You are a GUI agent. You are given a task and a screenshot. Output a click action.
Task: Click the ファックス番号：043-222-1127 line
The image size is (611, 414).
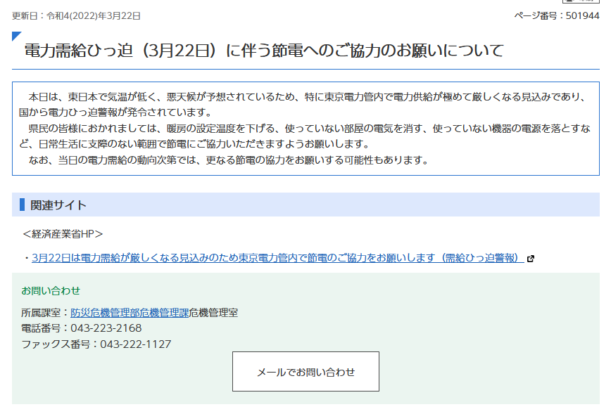pos(96,344)
